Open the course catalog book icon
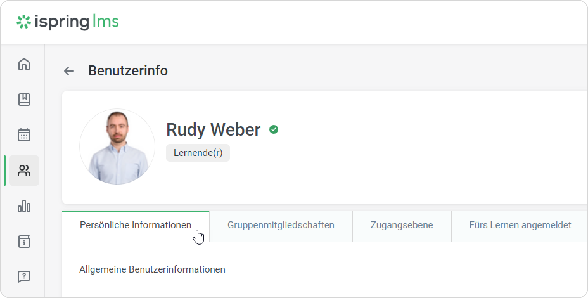The image size is (588, 298). pos(24,100)
